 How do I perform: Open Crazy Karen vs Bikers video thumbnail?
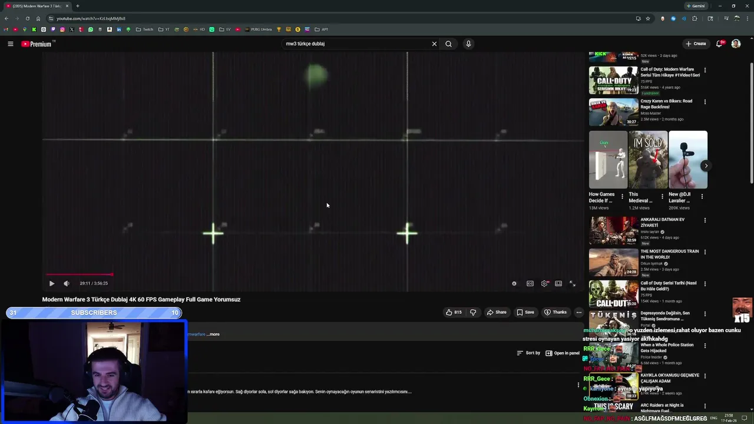click(x=614, y=112)
